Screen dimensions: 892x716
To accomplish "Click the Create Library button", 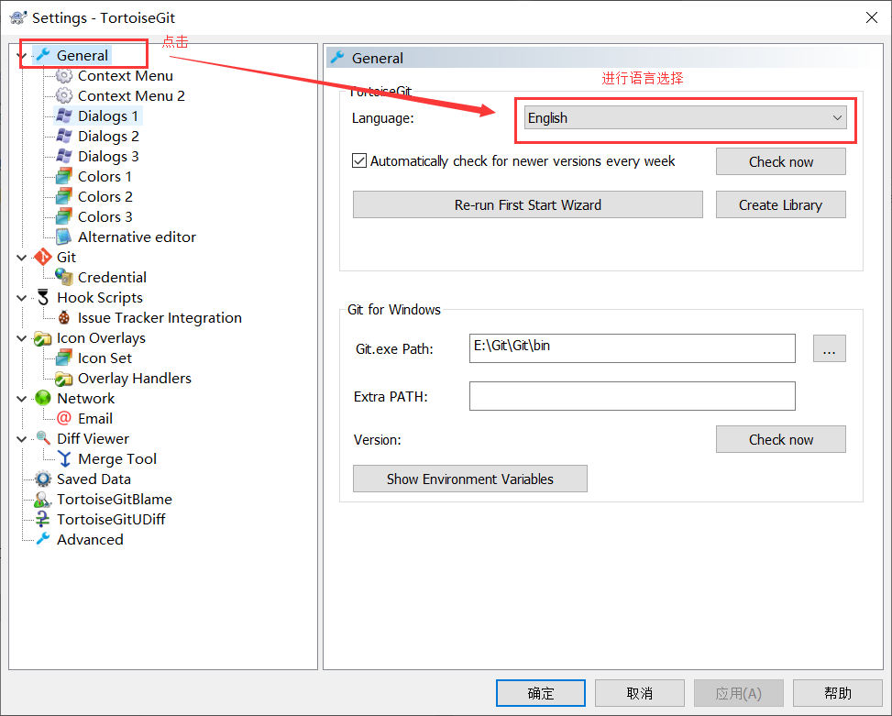I will pyautogui.click(x=780, y=204).
